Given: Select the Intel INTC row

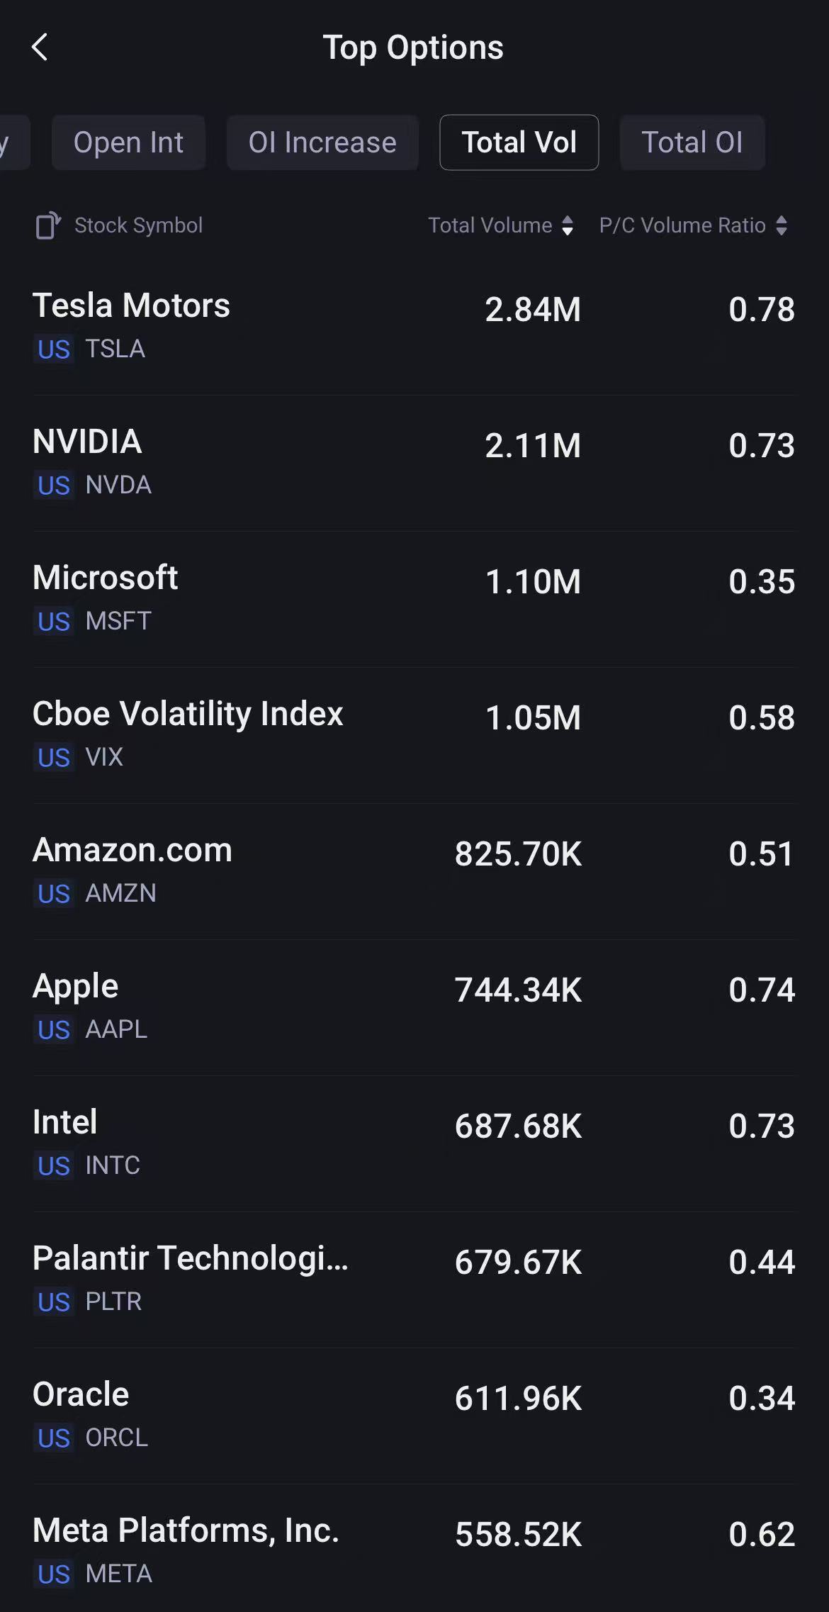Looking at the screenshot, I should tap(414, 1143).
